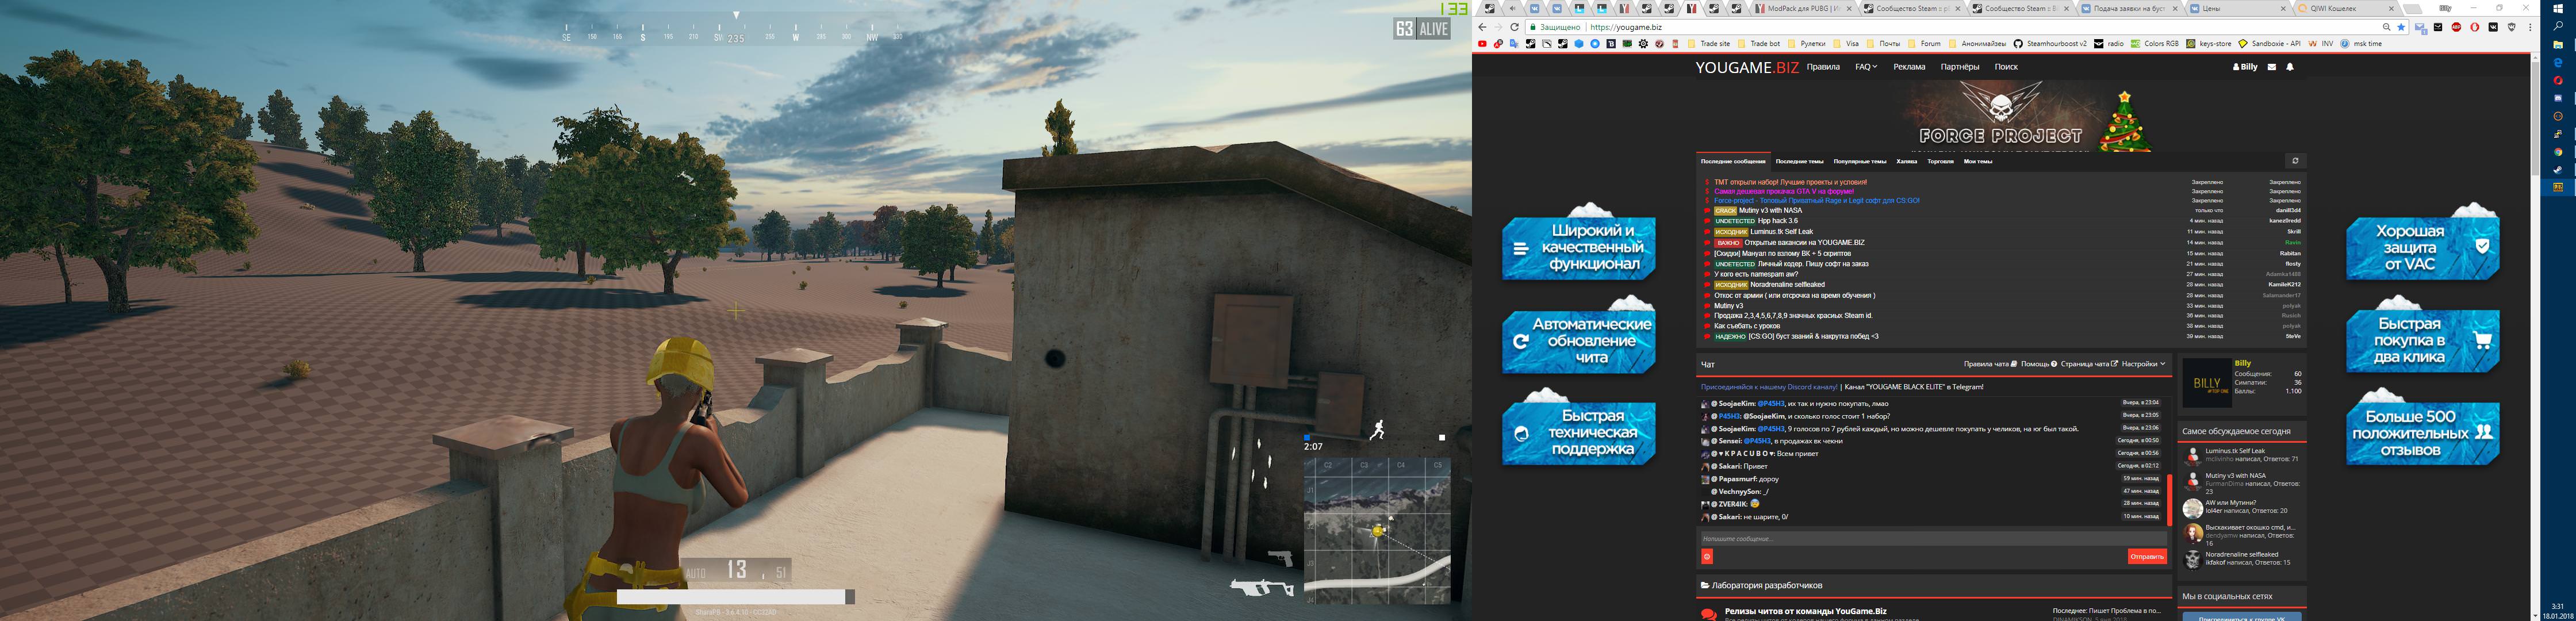
Task: Open Noradrenaline selfleaked in most discussed sidebar
Action: (x=2242, y=554)
